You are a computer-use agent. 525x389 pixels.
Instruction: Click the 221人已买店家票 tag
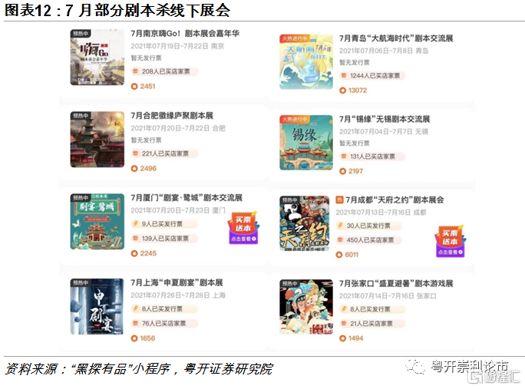164,153
